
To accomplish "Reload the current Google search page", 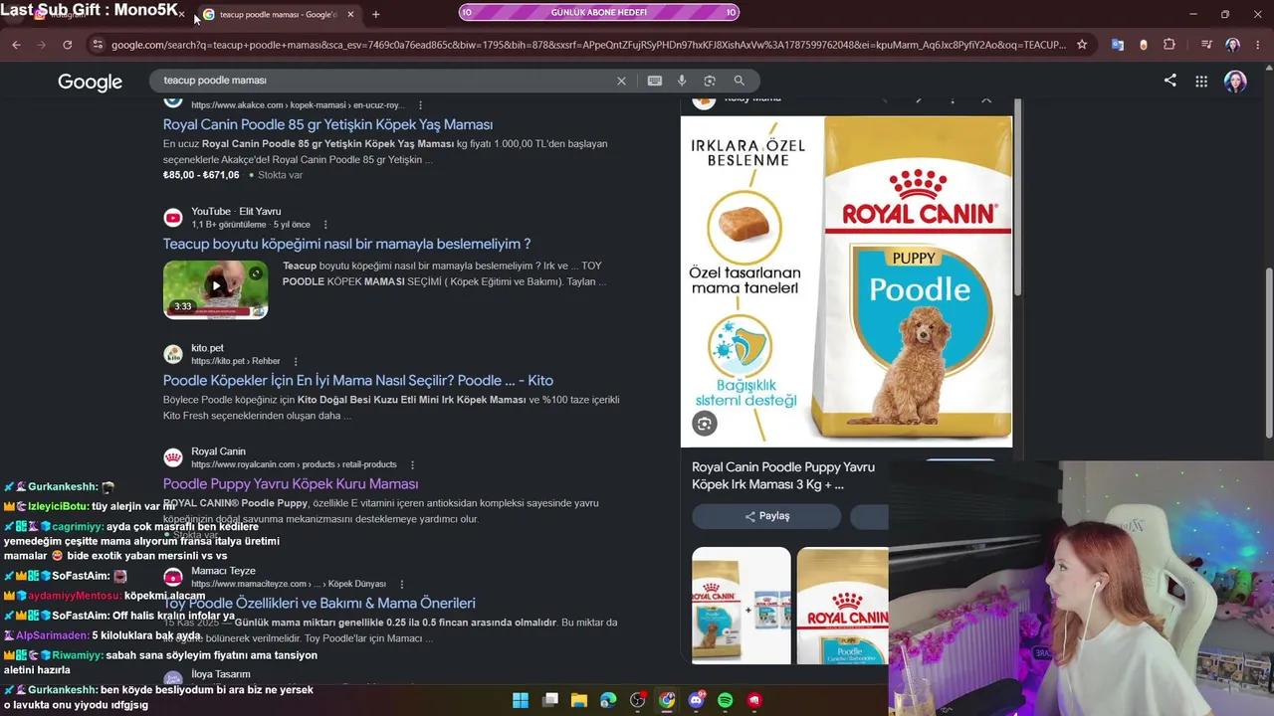I will [x=67, y=45].
